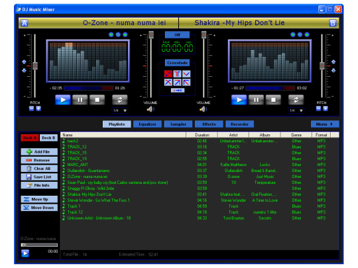Image resolution: width=358 pixels, height=268 pixels.
Task: Play the preview track O-Zone
Action: tap(25, 253)
